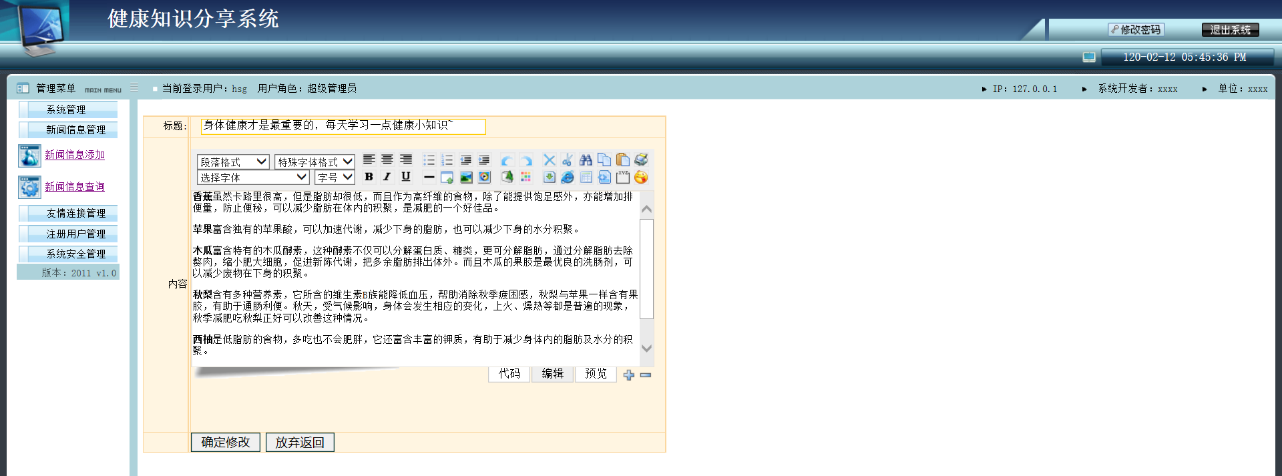The image size is (1282, 476).
Task: Switch to the 编辑 view tab
Action: click(553, 374)
